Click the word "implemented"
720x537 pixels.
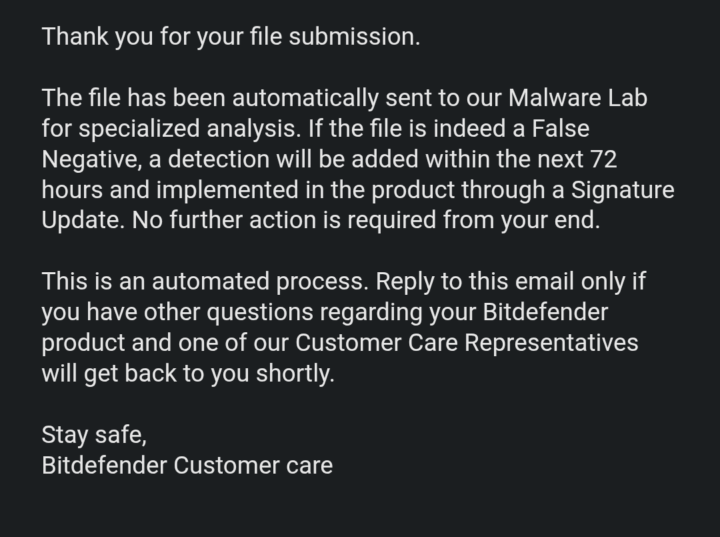[227, 190]
